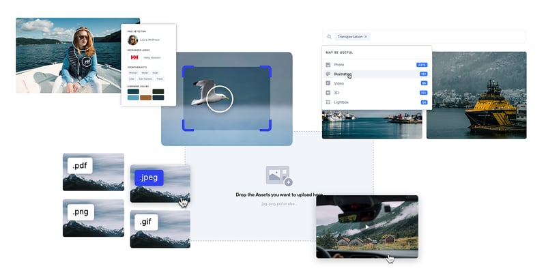Click the Photo category icon
Screen dimensions: 546x273
coord(328,64)
